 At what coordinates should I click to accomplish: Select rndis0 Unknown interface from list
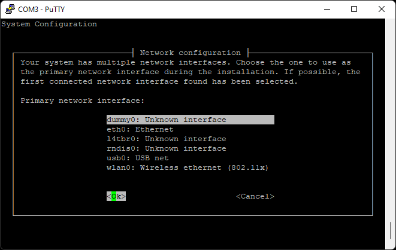click(167, 148)
